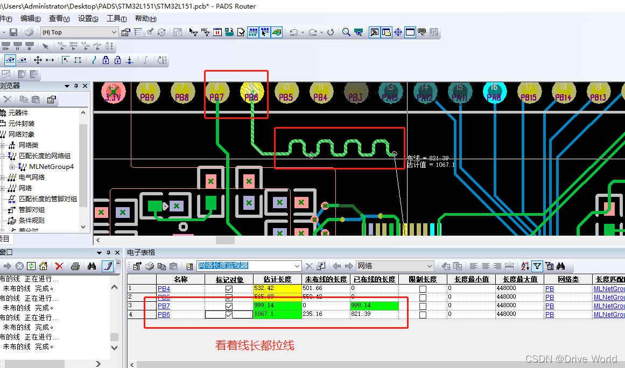This screenshot has height=368, width=625.
Task: Click the PB net class link in row 1
Action: [x=550, y=289]
